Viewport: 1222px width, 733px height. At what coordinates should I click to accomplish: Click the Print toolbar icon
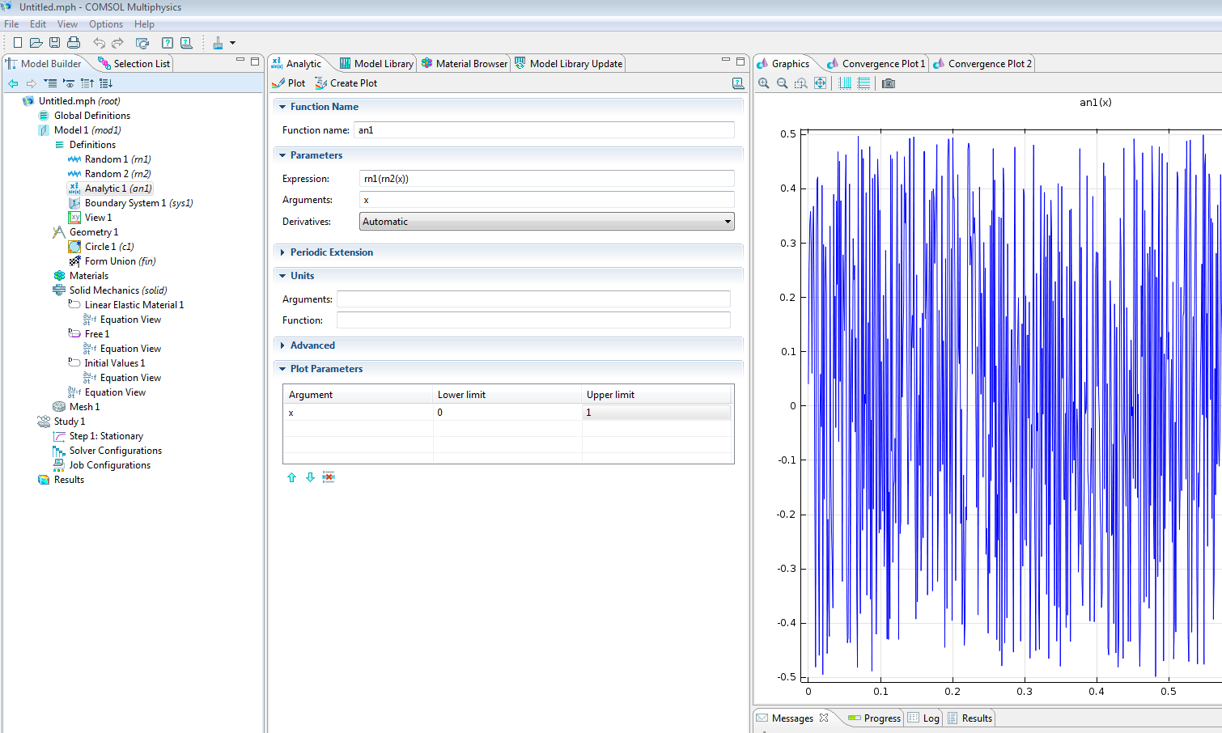pyautogui.click(x=74, y=43)
